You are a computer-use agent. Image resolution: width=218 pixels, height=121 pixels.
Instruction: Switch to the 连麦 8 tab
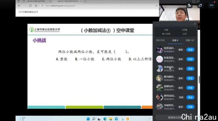175,40
